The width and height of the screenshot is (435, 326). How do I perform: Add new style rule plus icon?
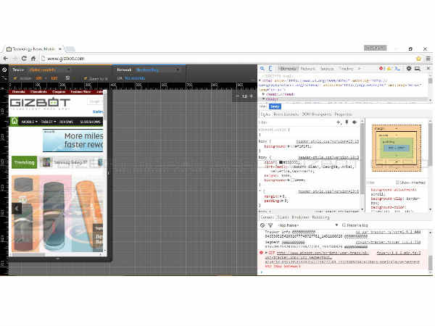pyautogui.click(x=339, y=122)
